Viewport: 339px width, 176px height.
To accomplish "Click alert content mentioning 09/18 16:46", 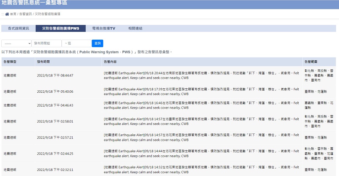I will (201, 105).
